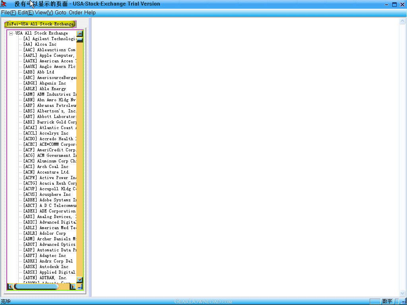This screenshot has height=305, width=407.
Task: Click the main pane scroll down arrow
Action: (x=402, y=293)
